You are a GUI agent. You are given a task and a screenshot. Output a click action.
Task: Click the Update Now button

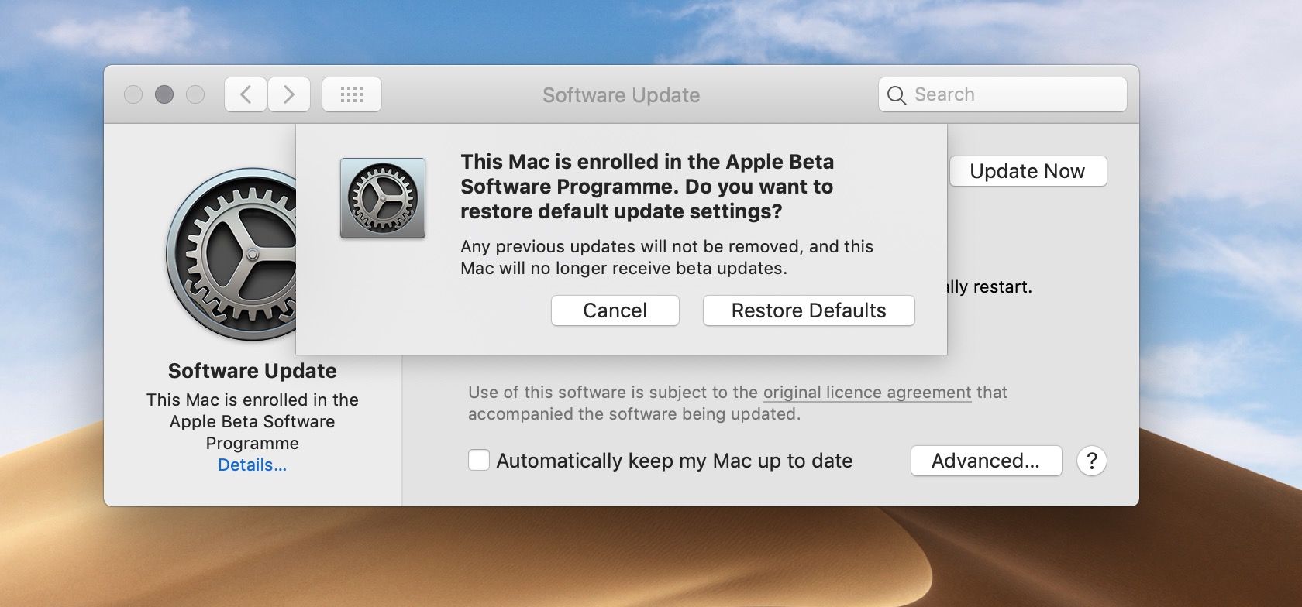(1028, 171)
